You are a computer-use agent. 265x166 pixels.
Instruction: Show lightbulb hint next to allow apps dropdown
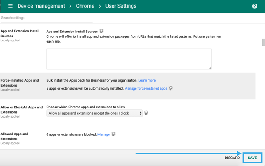[x=146, y=113]
